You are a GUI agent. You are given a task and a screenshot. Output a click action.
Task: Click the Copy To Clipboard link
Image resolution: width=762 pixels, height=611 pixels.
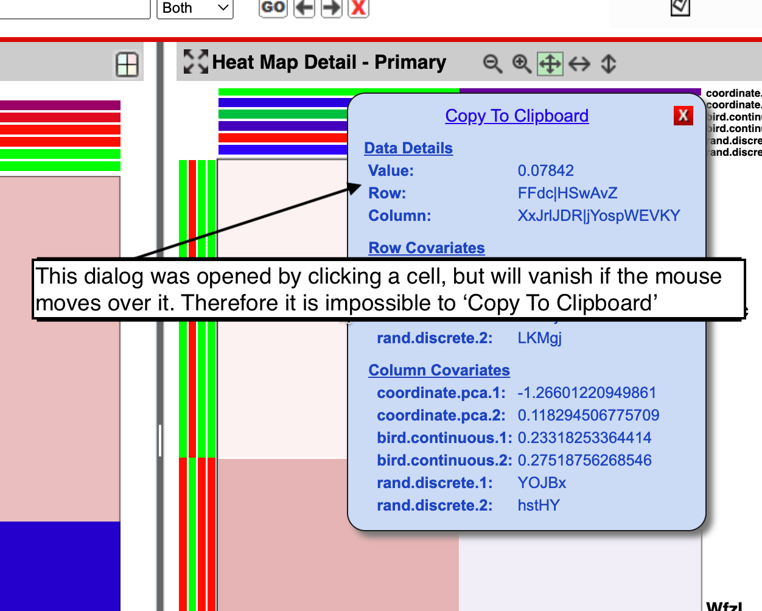point(516,116)
